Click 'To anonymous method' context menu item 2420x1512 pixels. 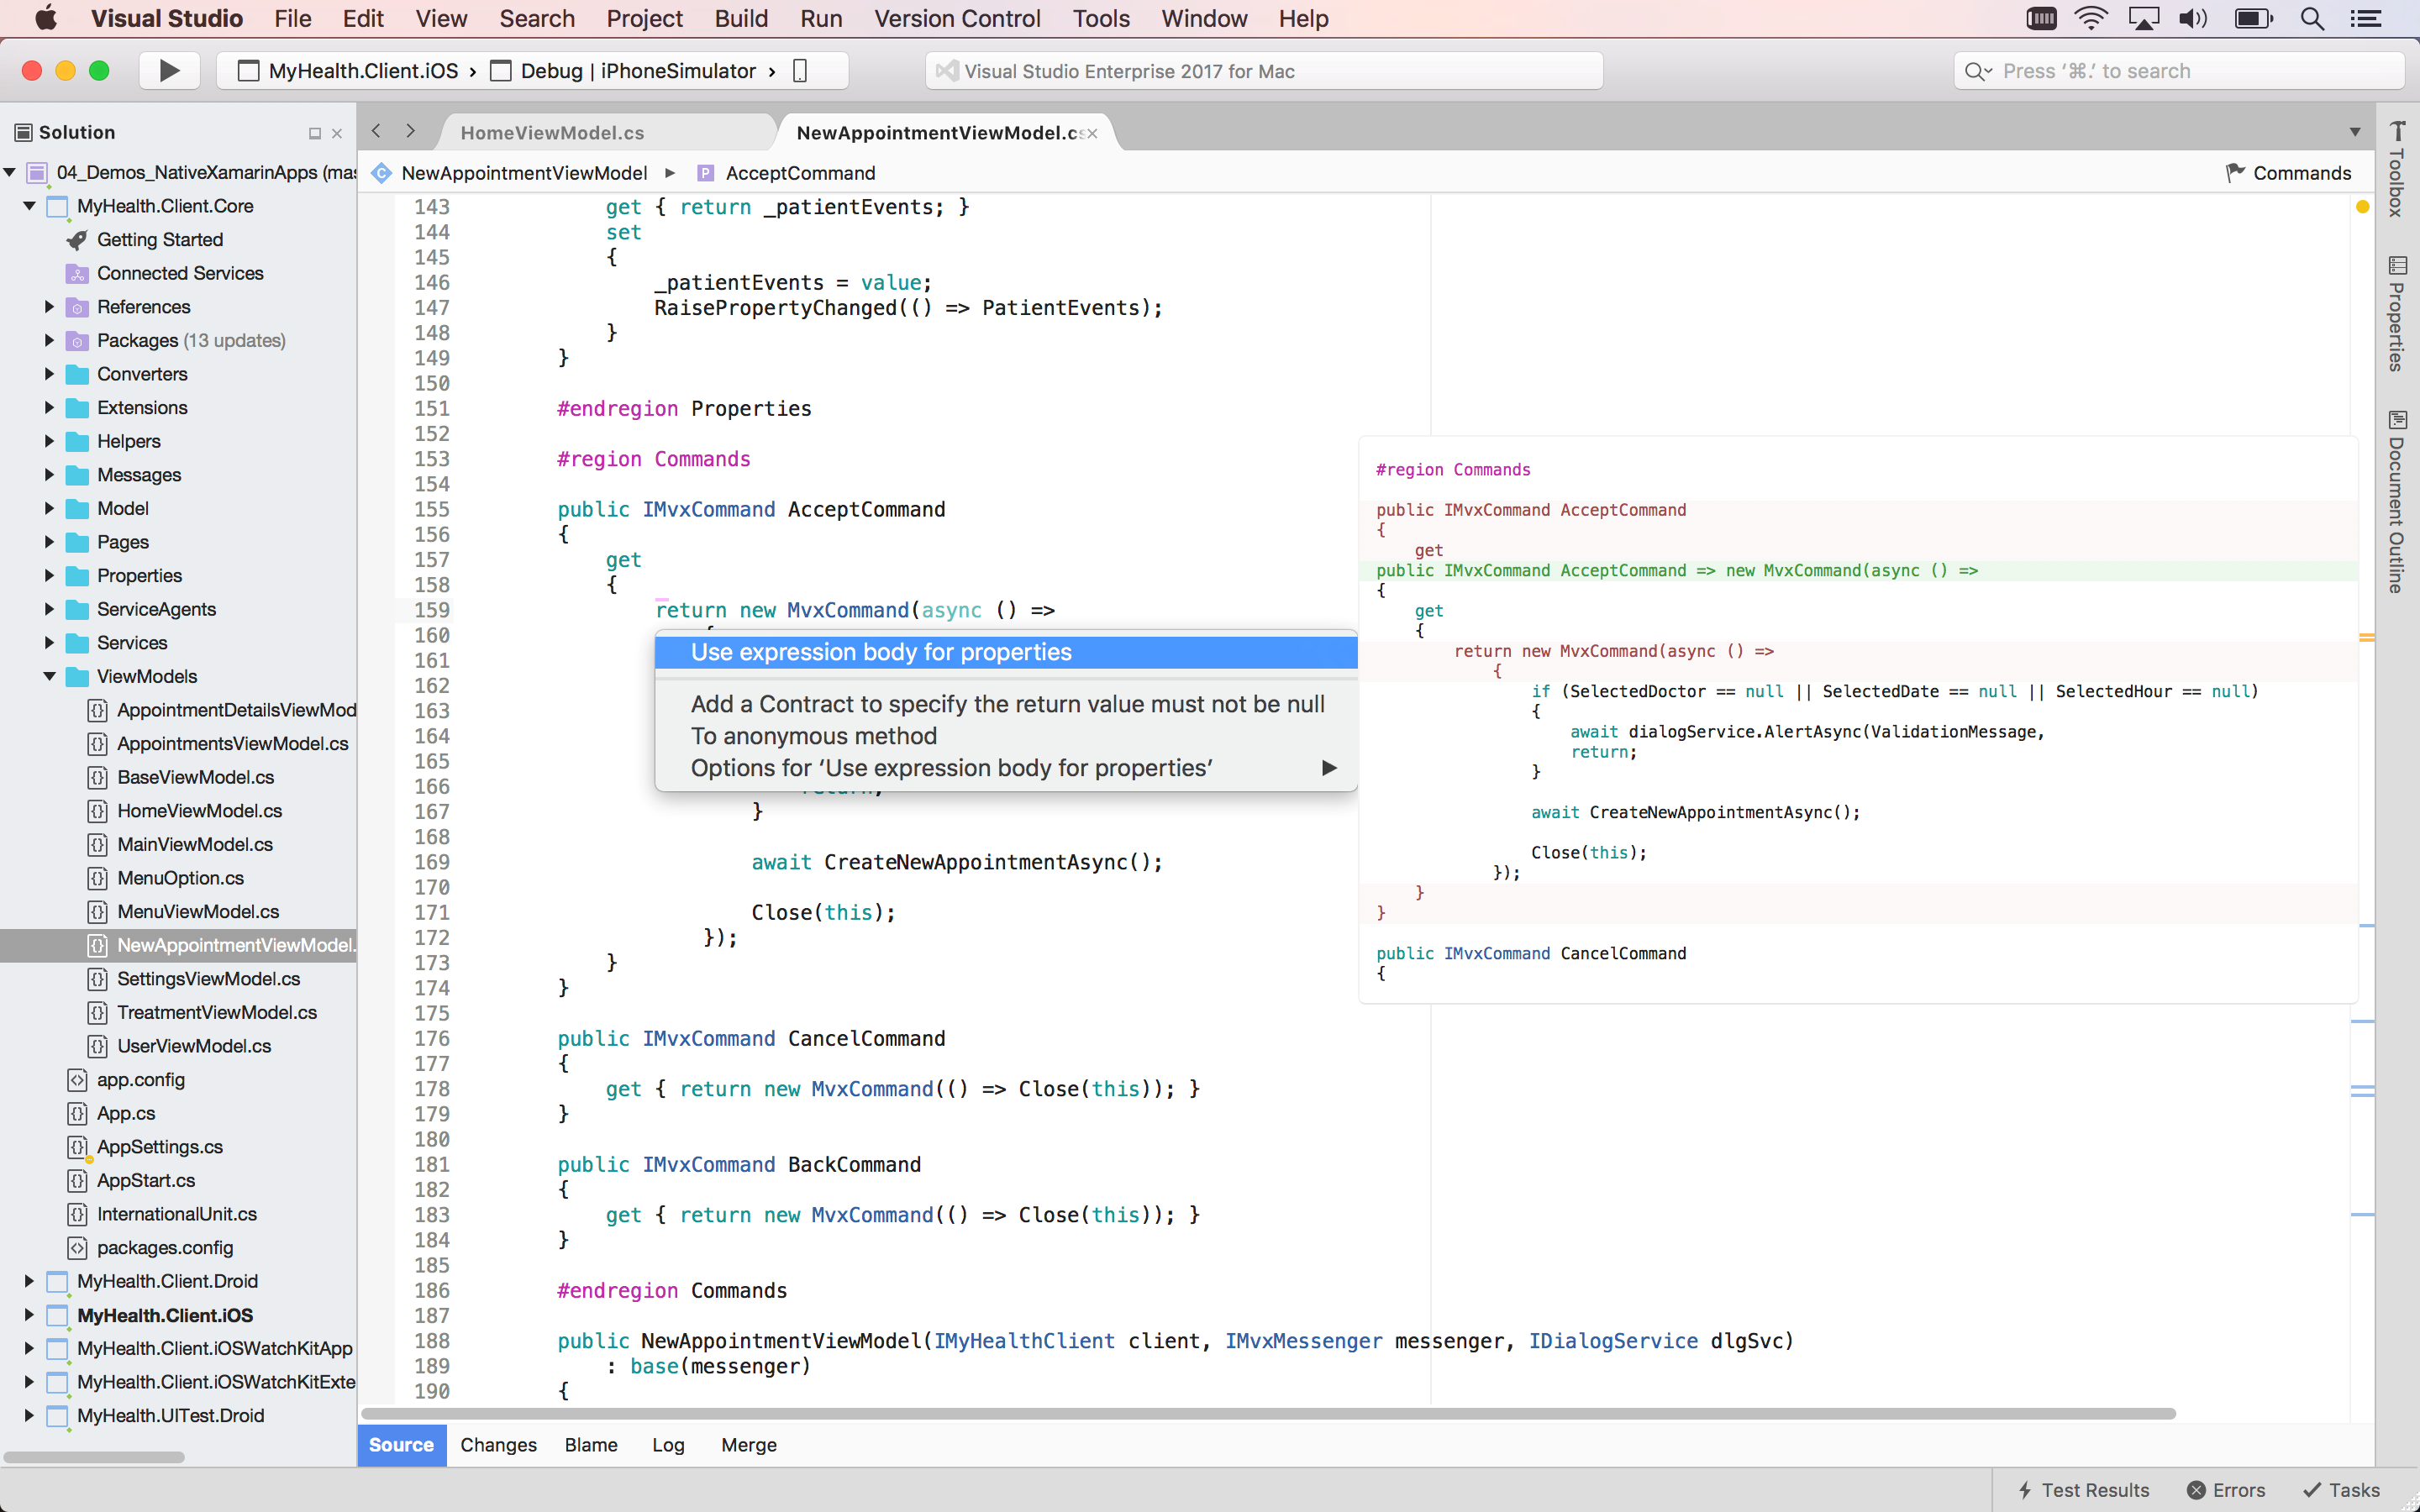pyautogui.click(x=813, y=735)
